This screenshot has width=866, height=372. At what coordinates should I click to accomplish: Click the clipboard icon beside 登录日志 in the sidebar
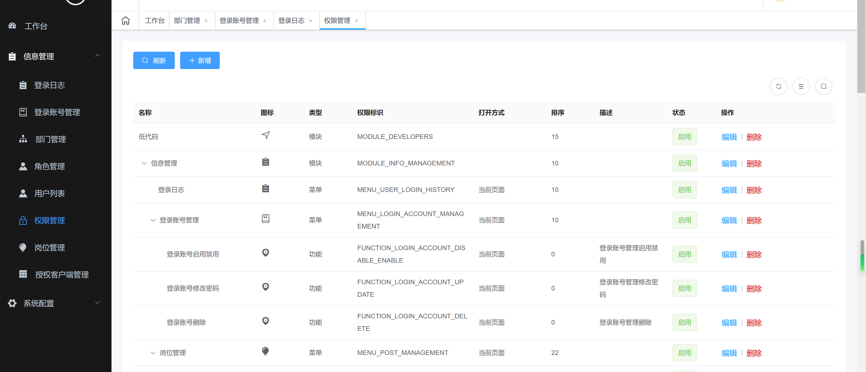(x=23, y=85)
